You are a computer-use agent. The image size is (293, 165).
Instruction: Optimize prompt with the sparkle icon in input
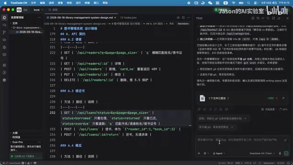(x=286, y=140)
